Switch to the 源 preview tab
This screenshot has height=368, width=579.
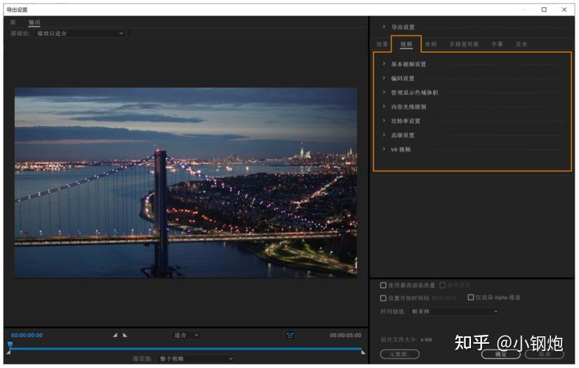point(13,22)
